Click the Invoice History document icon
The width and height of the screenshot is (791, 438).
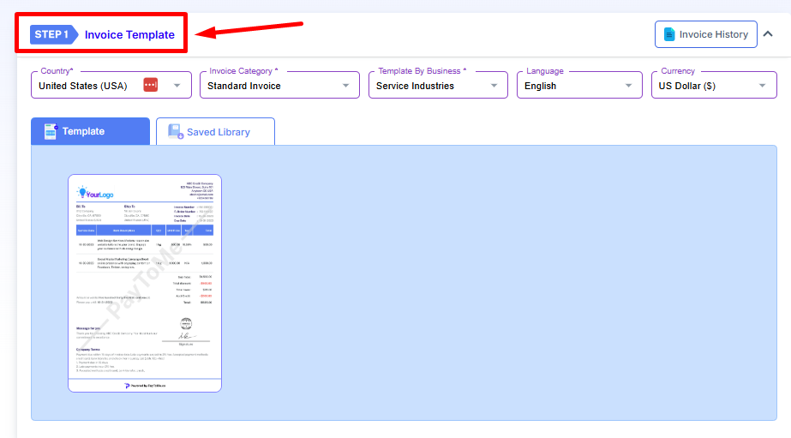(668, 34)
